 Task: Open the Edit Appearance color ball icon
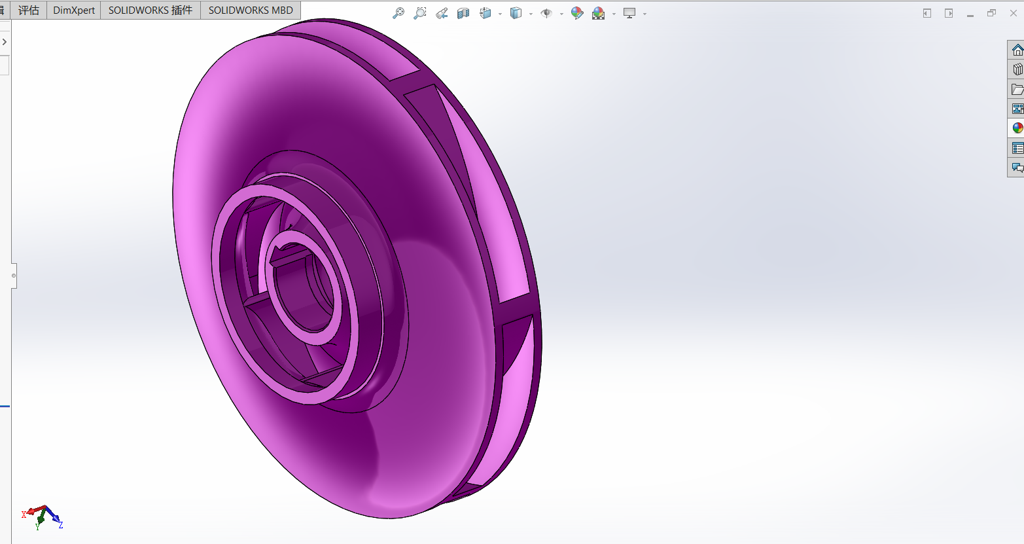577,13
